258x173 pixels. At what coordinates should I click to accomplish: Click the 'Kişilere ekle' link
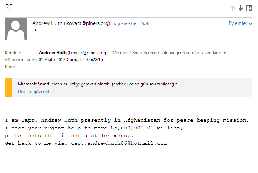click(125, 23)
